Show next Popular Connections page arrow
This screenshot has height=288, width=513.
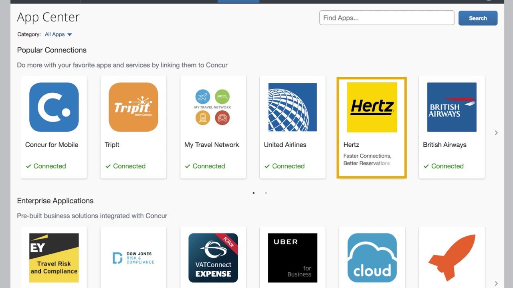pos(496,132)
